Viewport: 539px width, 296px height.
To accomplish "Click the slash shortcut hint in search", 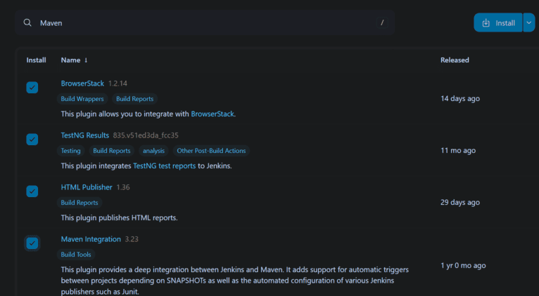I will (x=382, y=23).
